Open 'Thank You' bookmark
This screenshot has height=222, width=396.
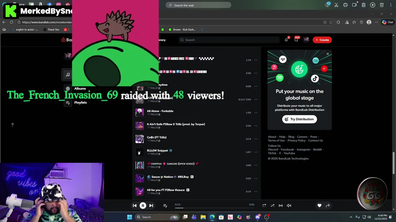pos(51,30)
